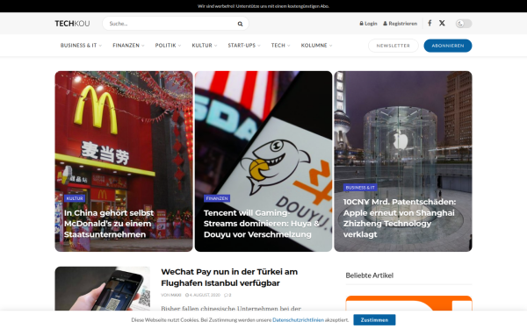
Task: Expand the Kolumne menu
Action: (x=316, y=46)
